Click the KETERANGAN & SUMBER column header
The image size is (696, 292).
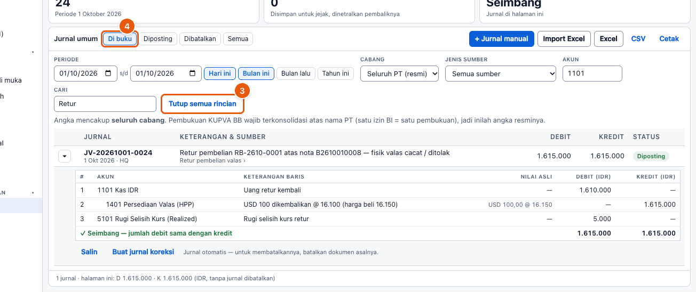(223, 137)
